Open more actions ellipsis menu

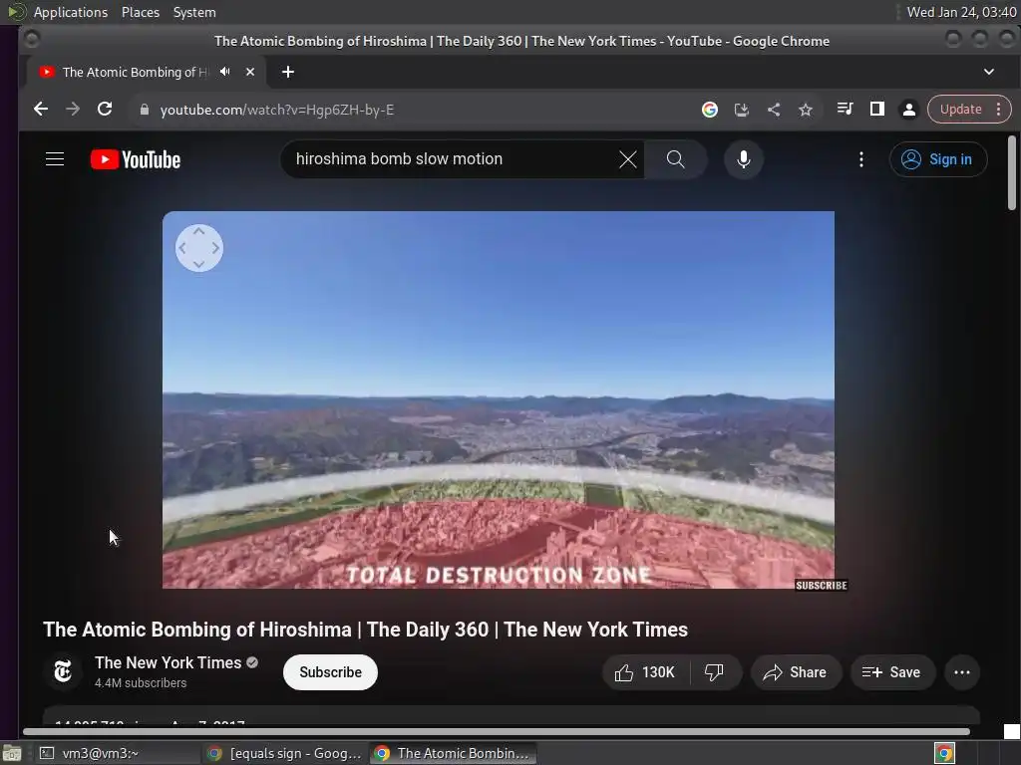pyautogui.click(x=962, y=672)
